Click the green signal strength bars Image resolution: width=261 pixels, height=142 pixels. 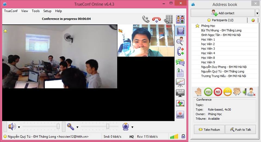[174, 137]
